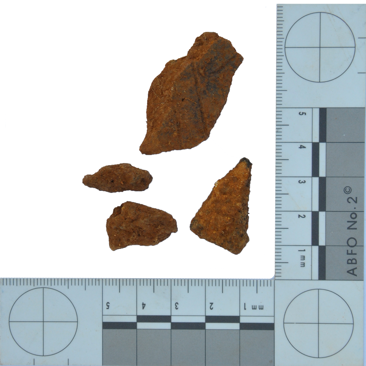Select the small elongated fragment on the left
366x366 pixels.
[x=117, y=178]
